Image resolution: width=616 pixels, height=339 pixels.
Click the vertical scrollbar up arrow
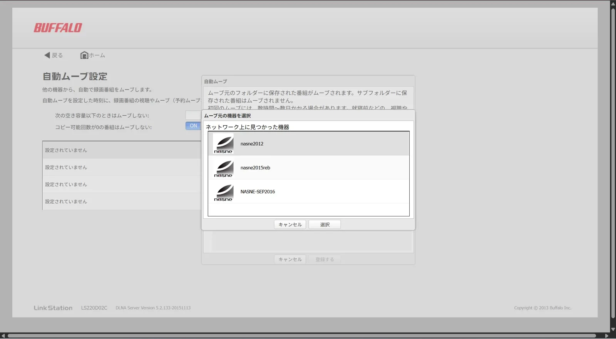(x=613, y=3)
